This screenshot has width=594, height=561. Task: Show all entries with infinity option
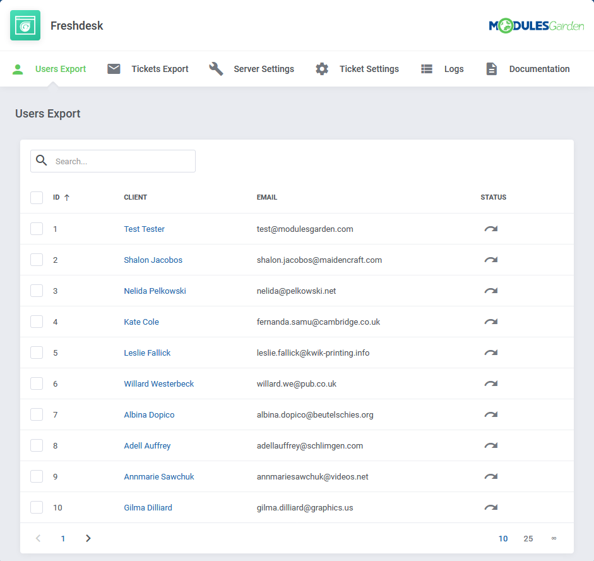(x=554, y=538)
